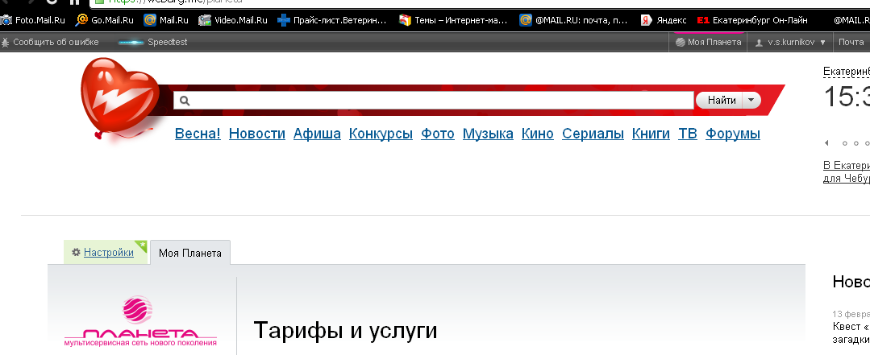This screenshot has width=870, height=355.
Task: Open Моя Планета in the top bar
Action: tap(708, 42)
